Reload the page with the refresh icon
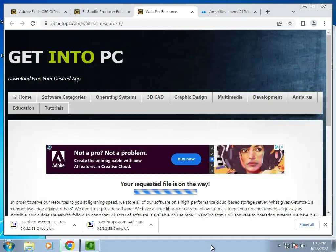The image size is (336, 252). pos(33,23)
